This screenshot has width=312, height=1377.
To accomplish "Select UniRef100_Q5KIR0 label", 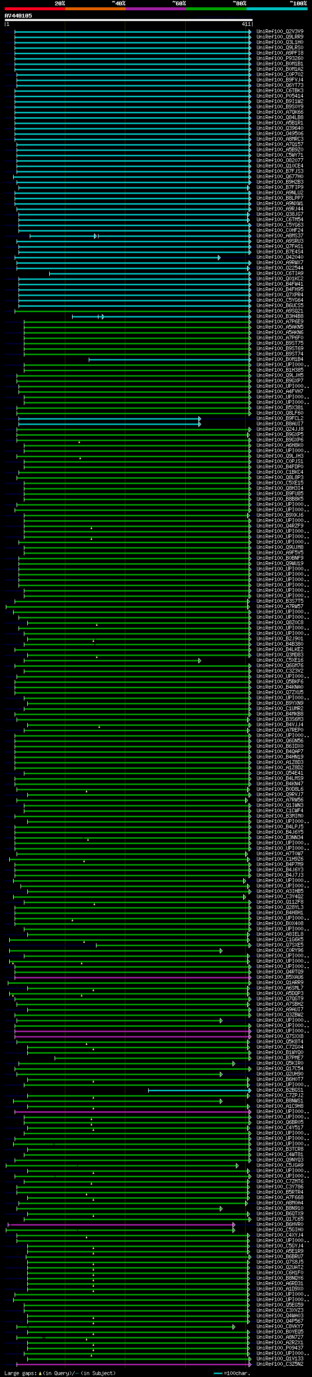I will 280,1063.
